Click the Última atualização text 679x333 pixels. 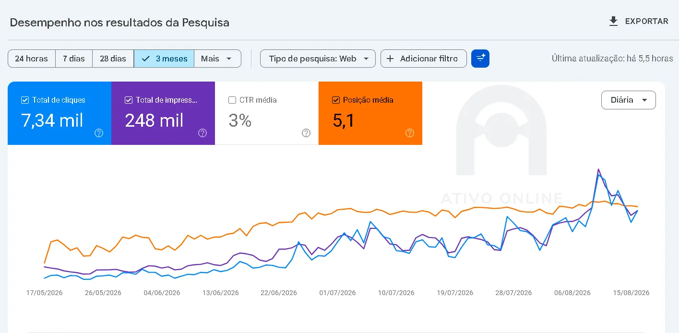(612, 59)
